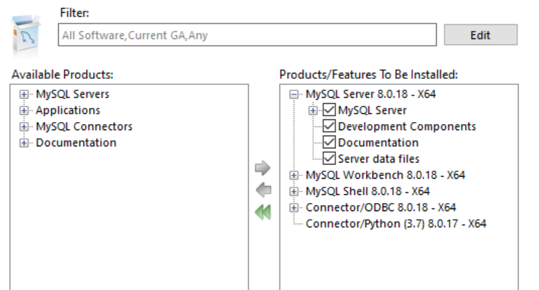Expand MySQL Connectors in Available Products
The image size is (539, 290).
pyautogui.click(x=24, y=127)
